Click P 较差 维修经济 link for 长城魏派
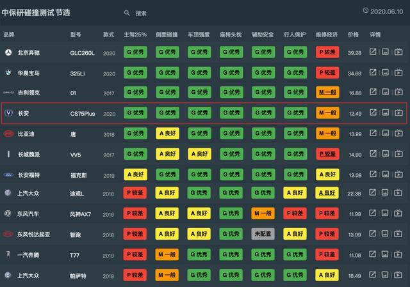410x287 pixels. point(327,154)
